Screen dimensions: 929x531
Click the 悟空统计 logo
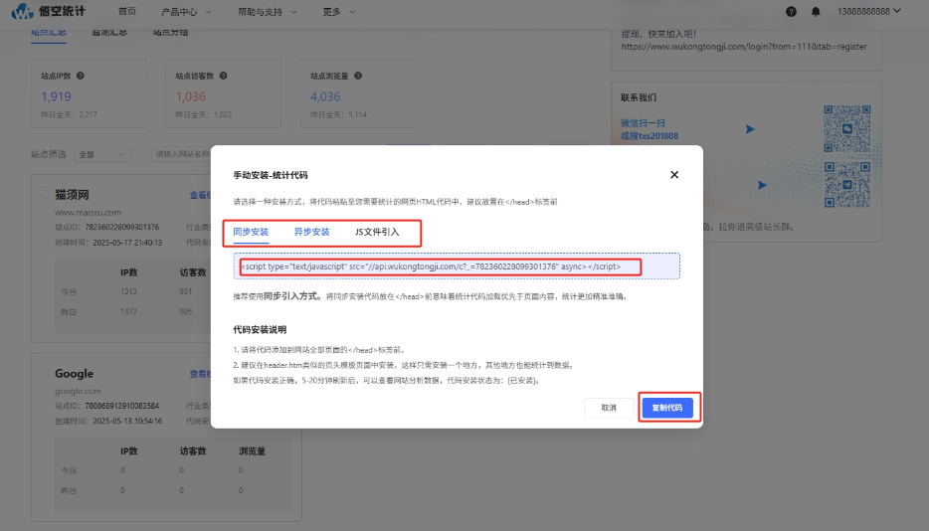coord(49,11)
